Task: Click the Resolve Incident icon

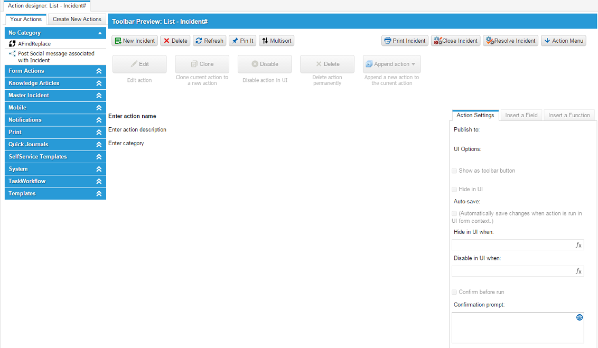Action: coord(489,41)
